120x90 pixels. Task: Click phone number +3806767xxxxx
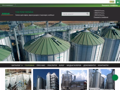pos(99,13)
